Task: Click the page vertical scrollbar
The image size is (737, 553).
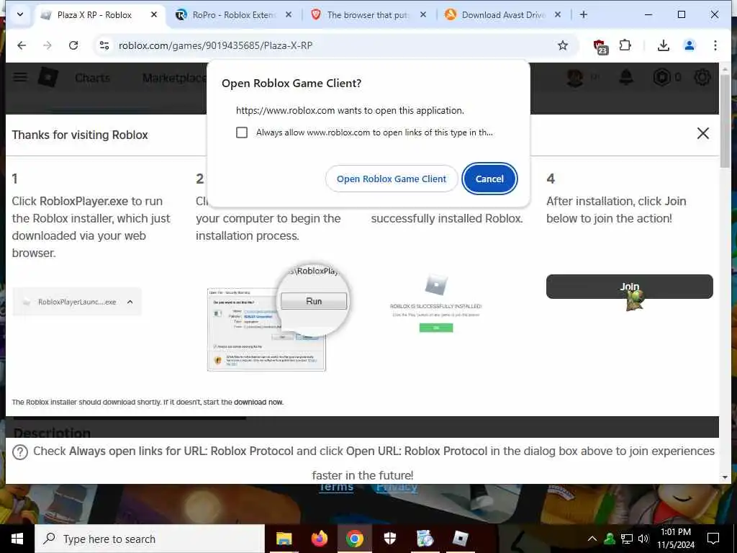Action: 725,121
